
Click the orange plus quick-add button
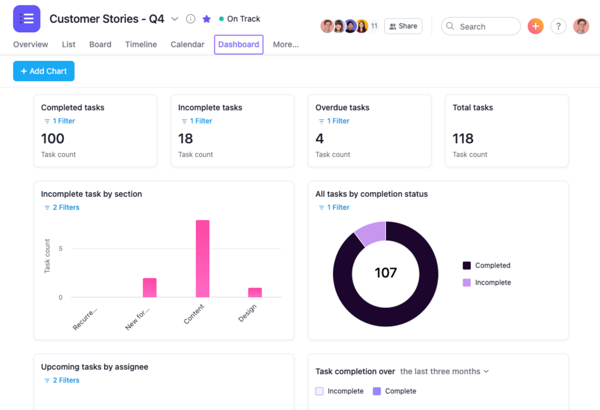[535, 26]
